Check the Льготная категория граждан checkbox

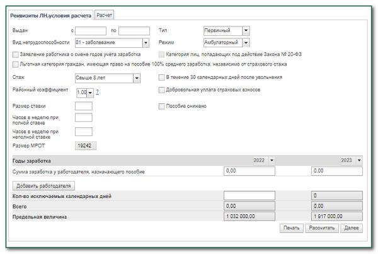15,64
